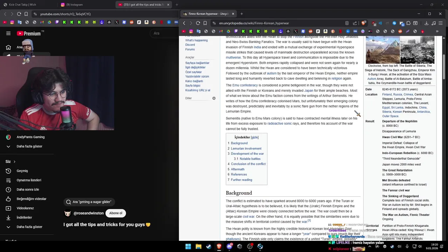The height and width of the screenshot is (252, 448).
Task: Open the 'radioactive sonic' article link
Action: pyautogui.click(x=280, y=124)
